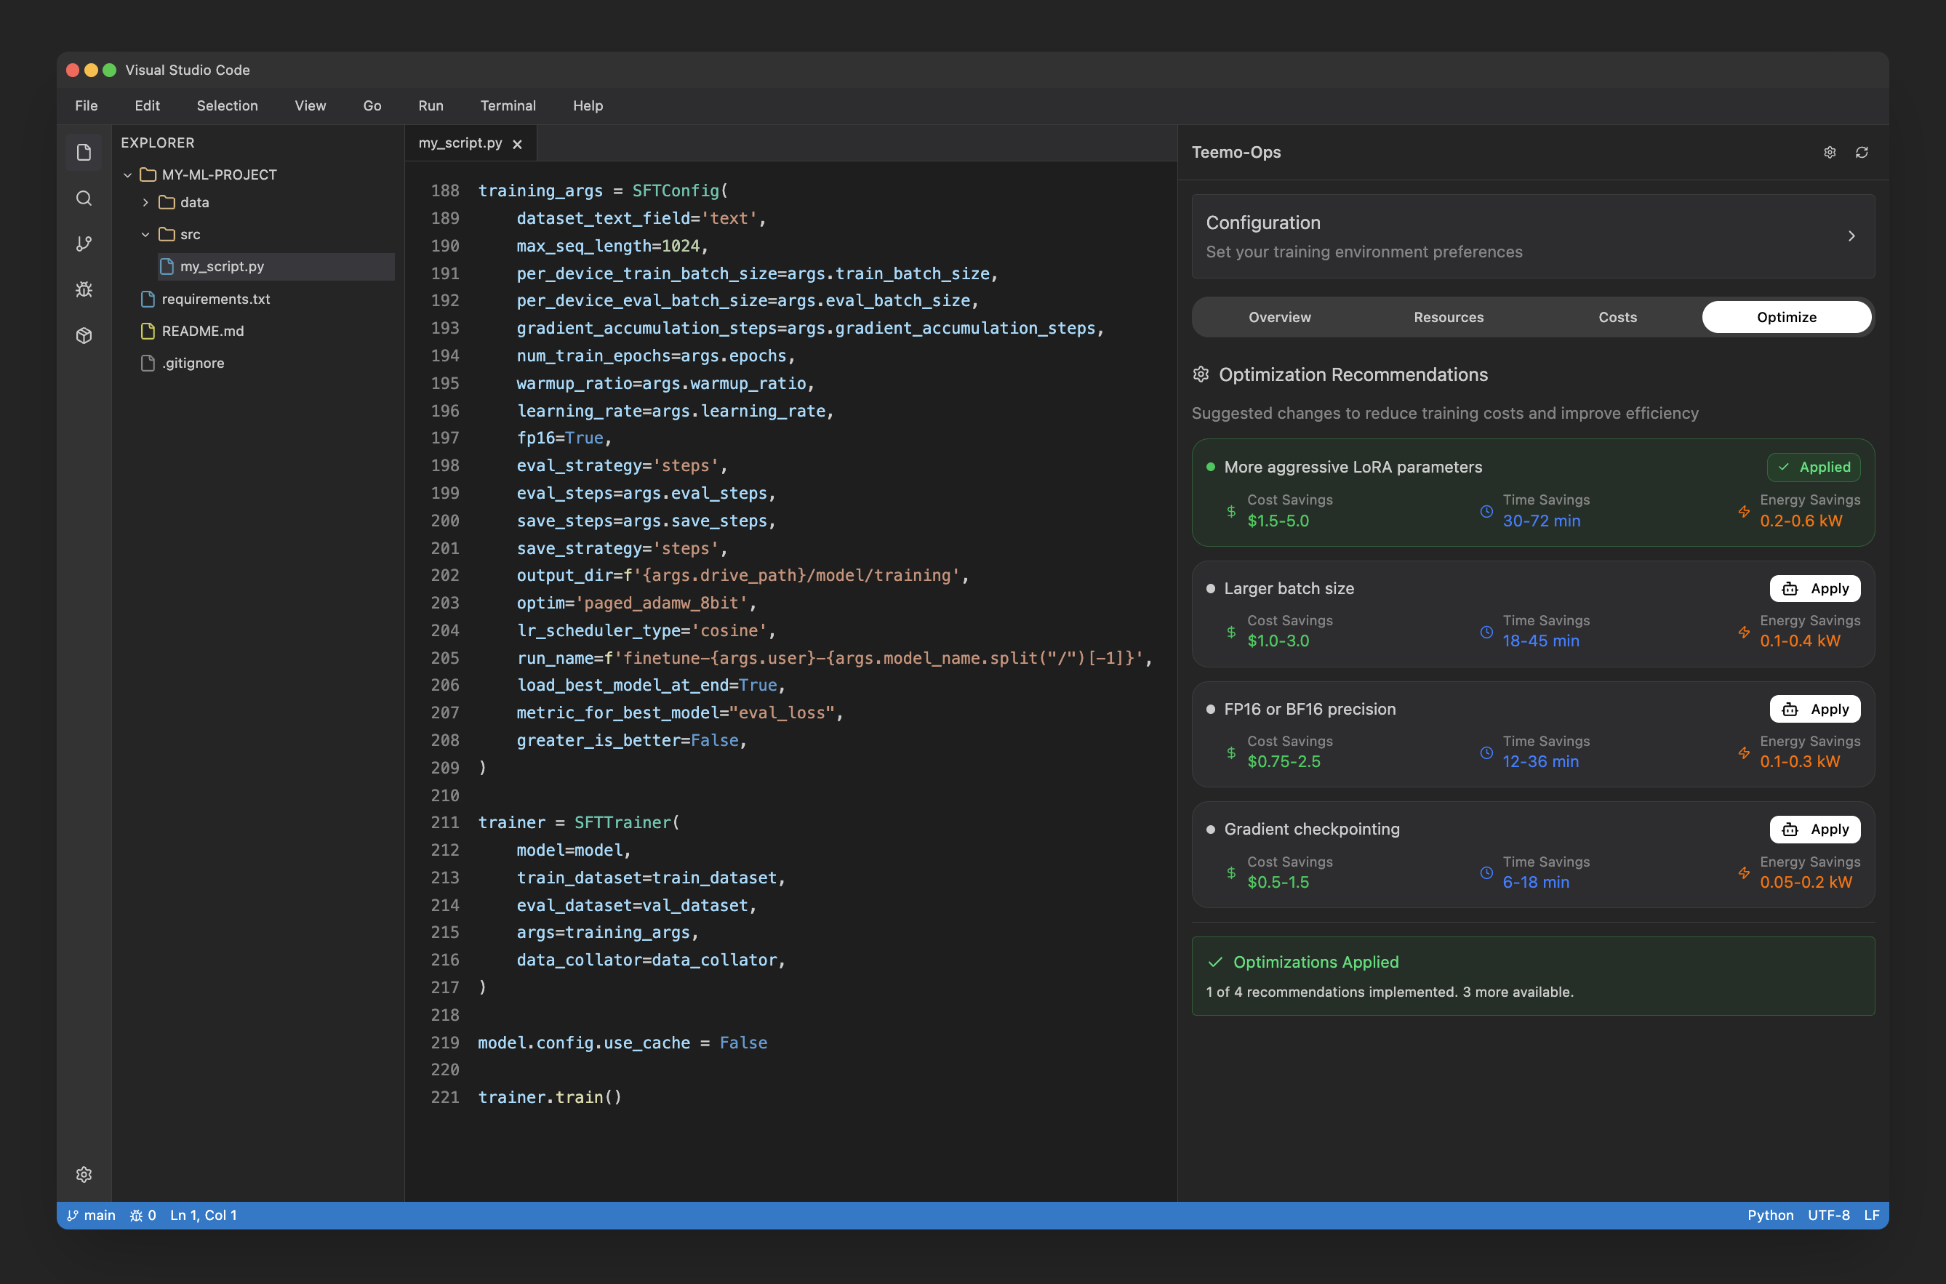Open the Go menu

coord(372,105)
